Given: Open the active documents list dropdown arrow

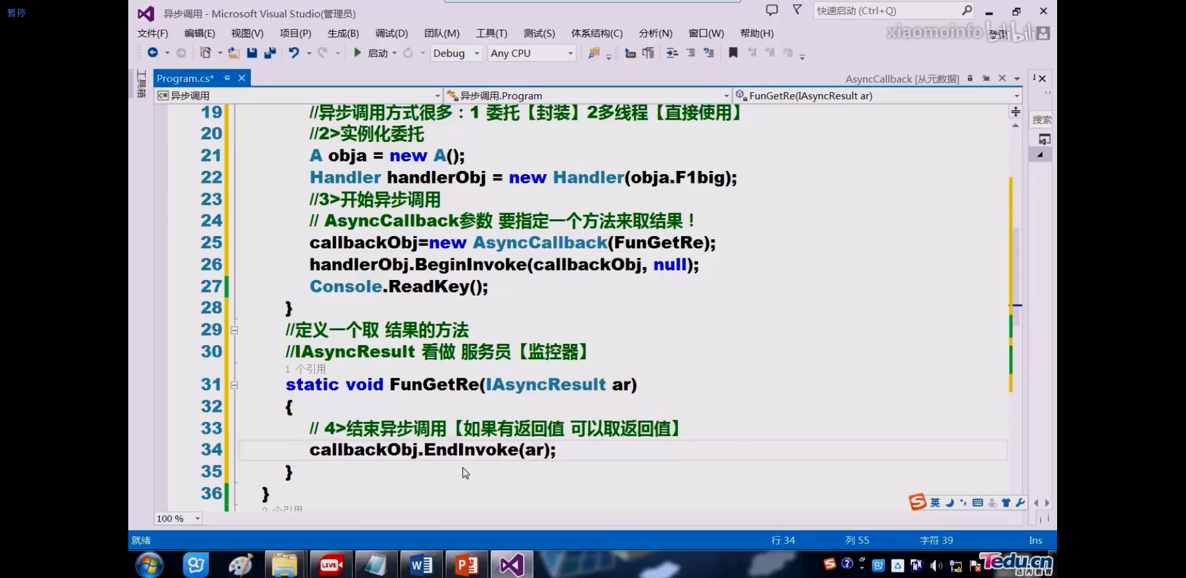Looking at the screenshot, I should pyautogui.click(x=1017, y=79).
